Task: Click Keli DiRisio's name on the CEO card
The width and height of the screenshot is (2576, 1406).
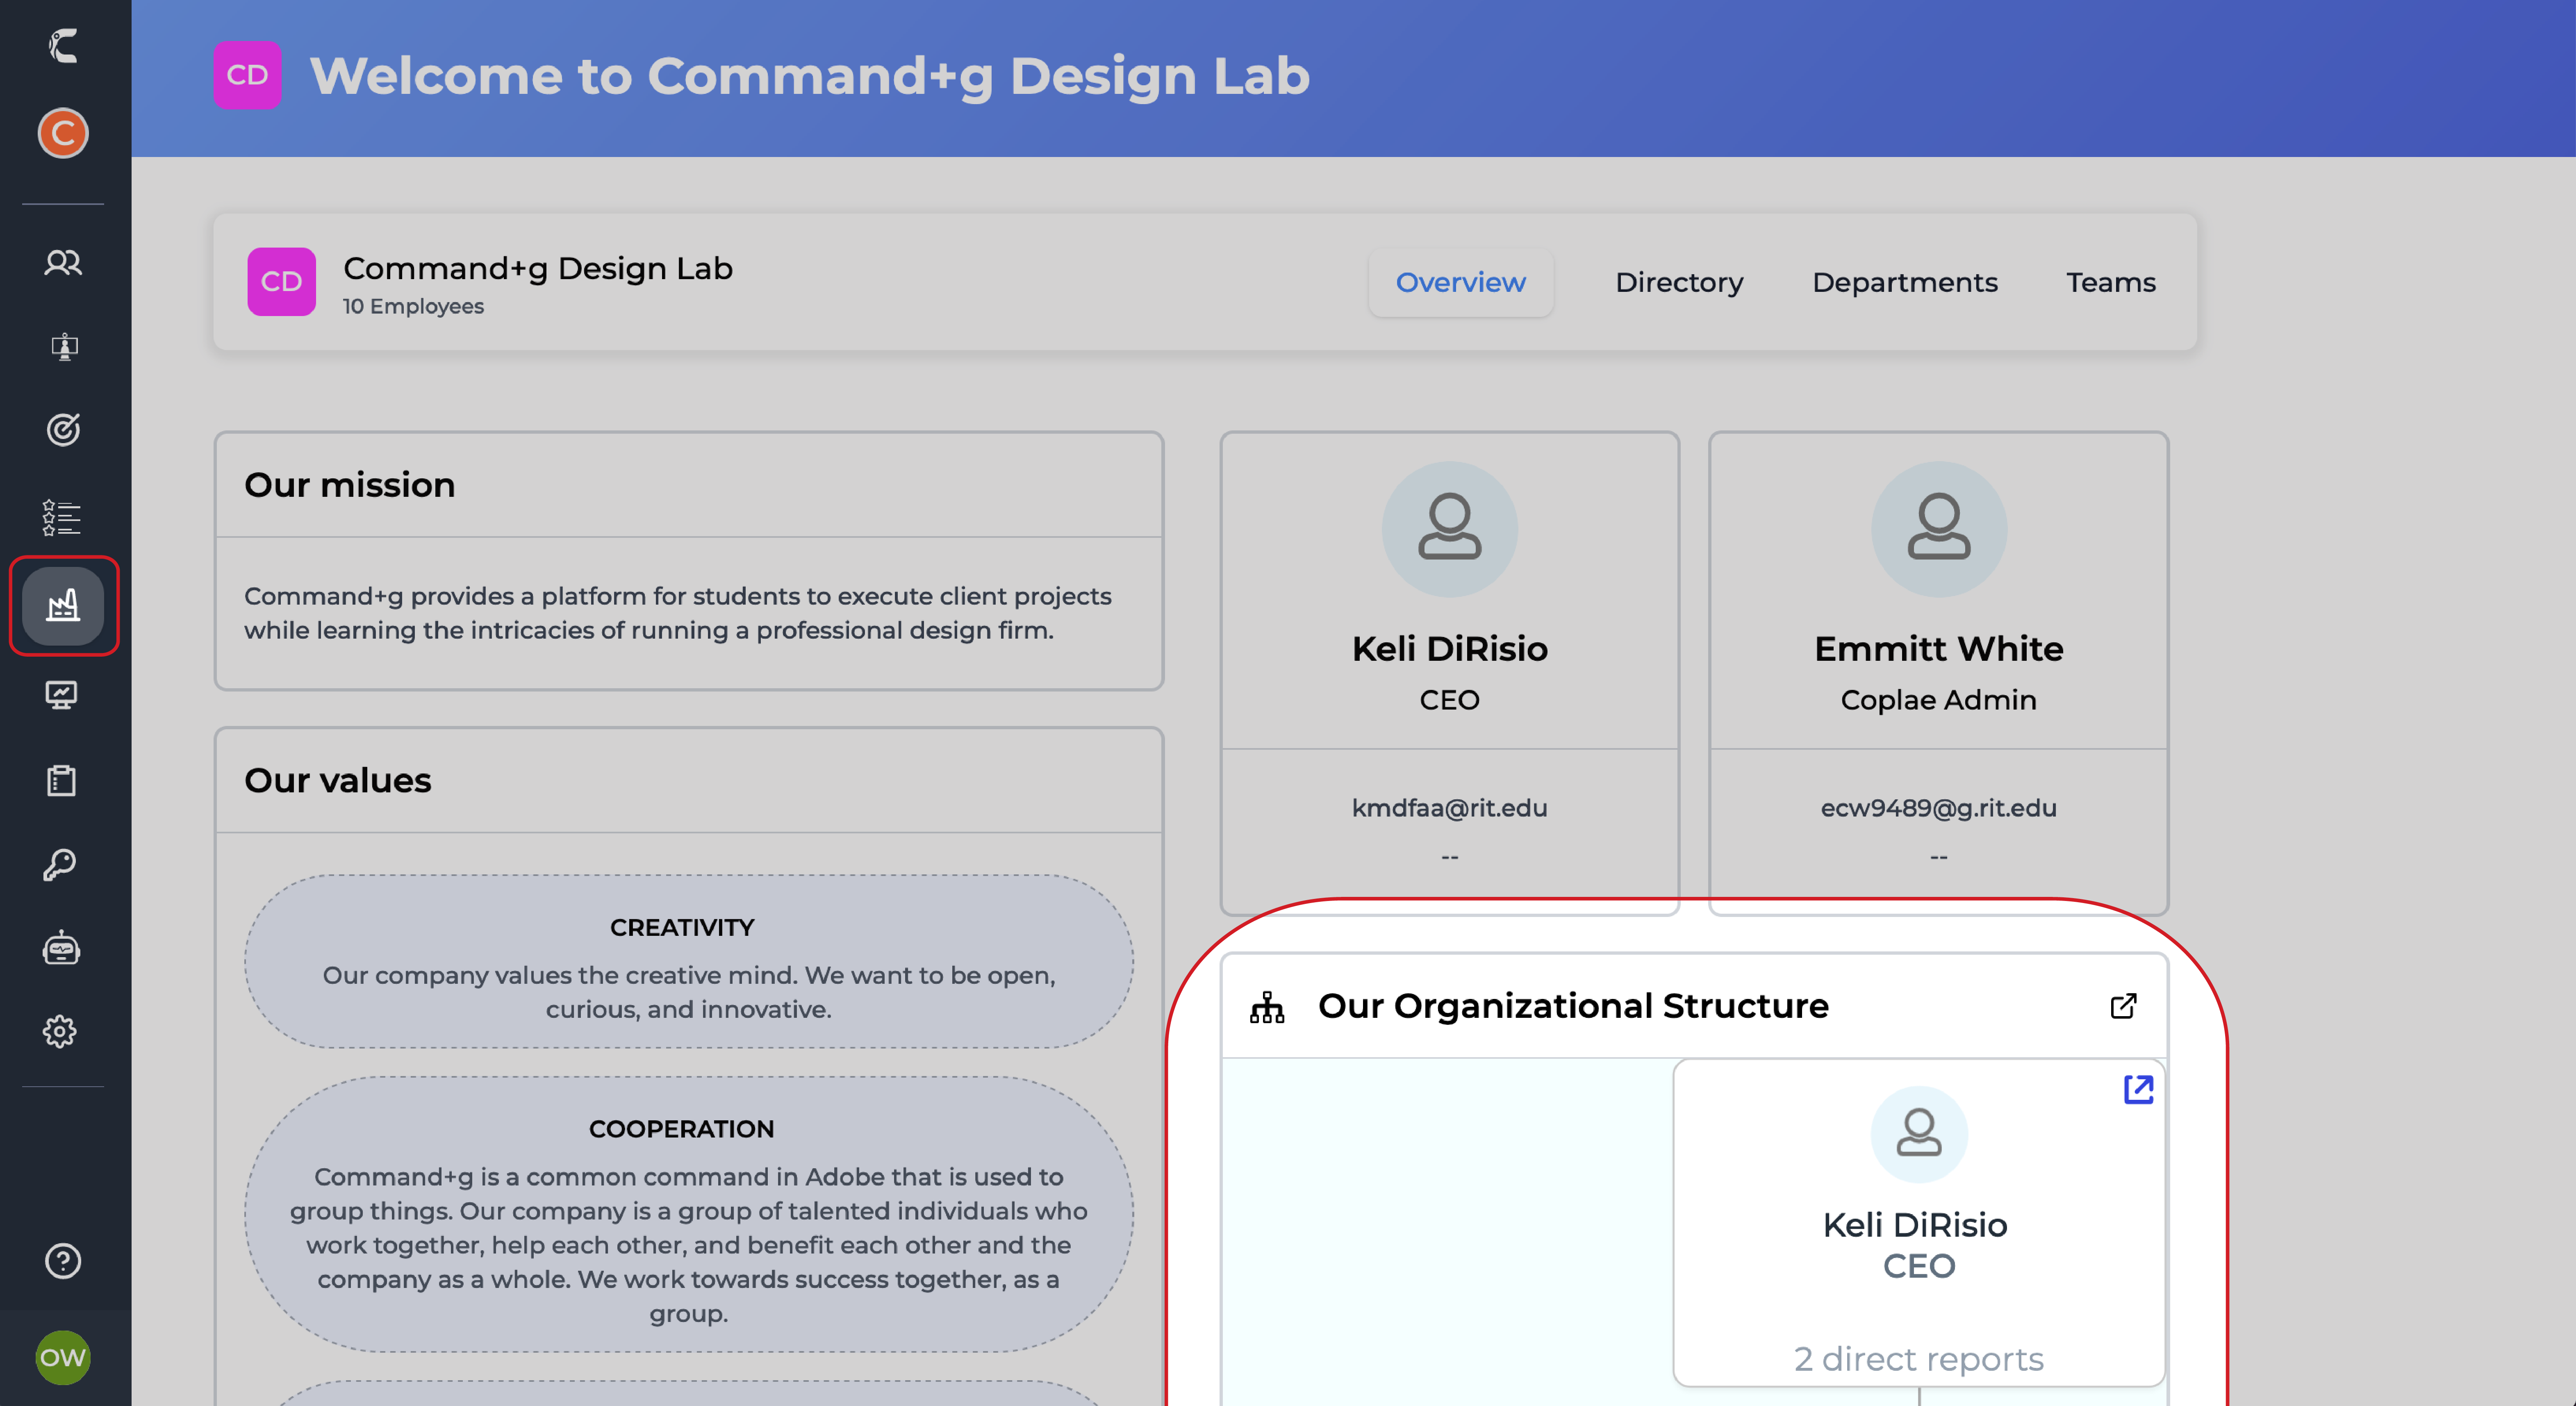Action: click(x=1449, y=649)
